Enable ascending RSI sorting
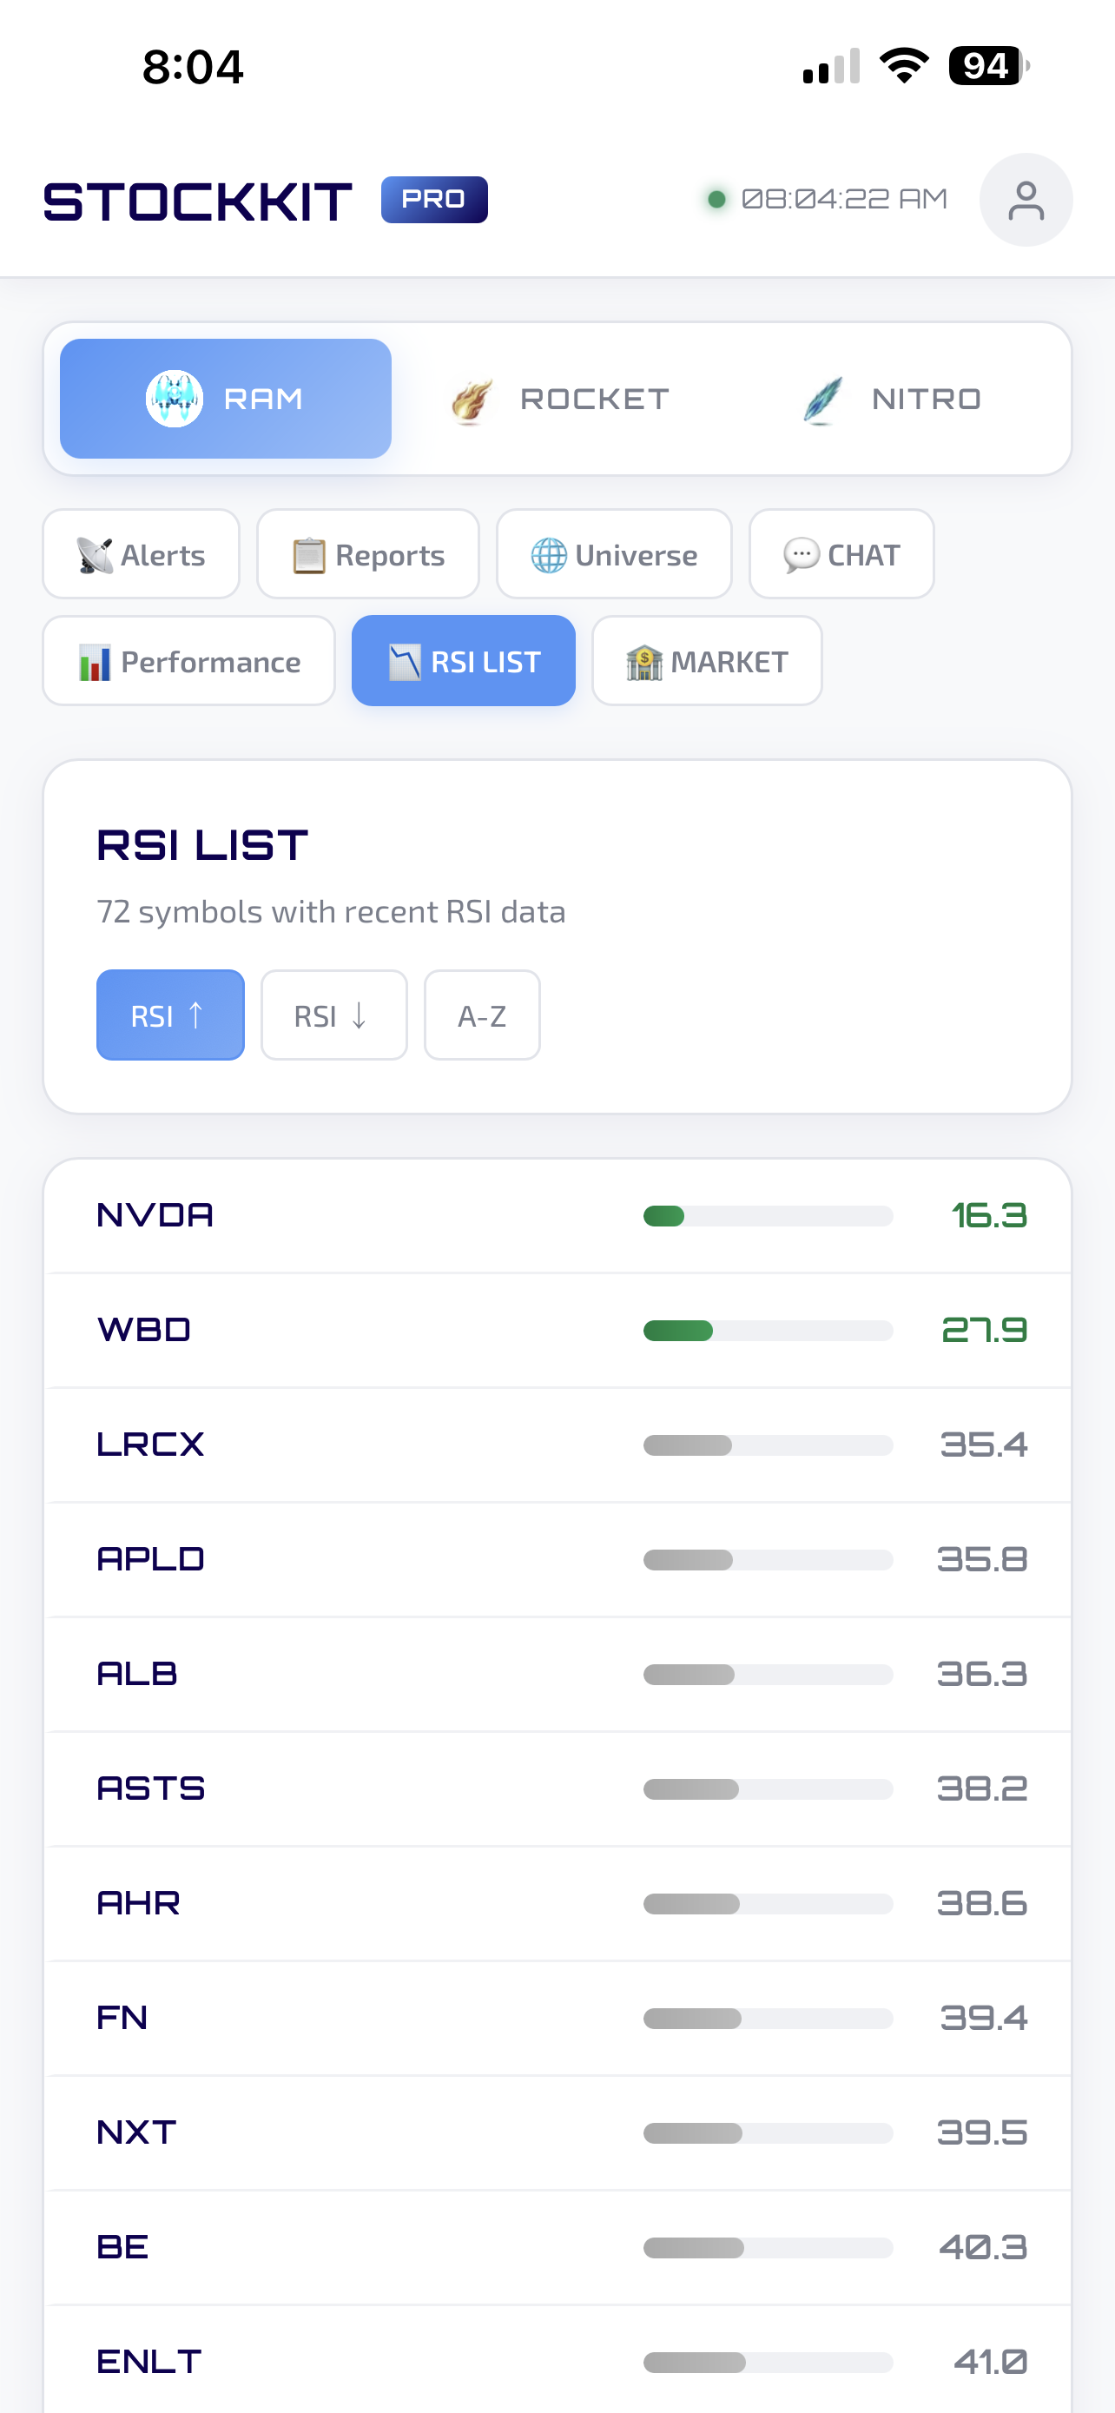 pos(169,1015)
